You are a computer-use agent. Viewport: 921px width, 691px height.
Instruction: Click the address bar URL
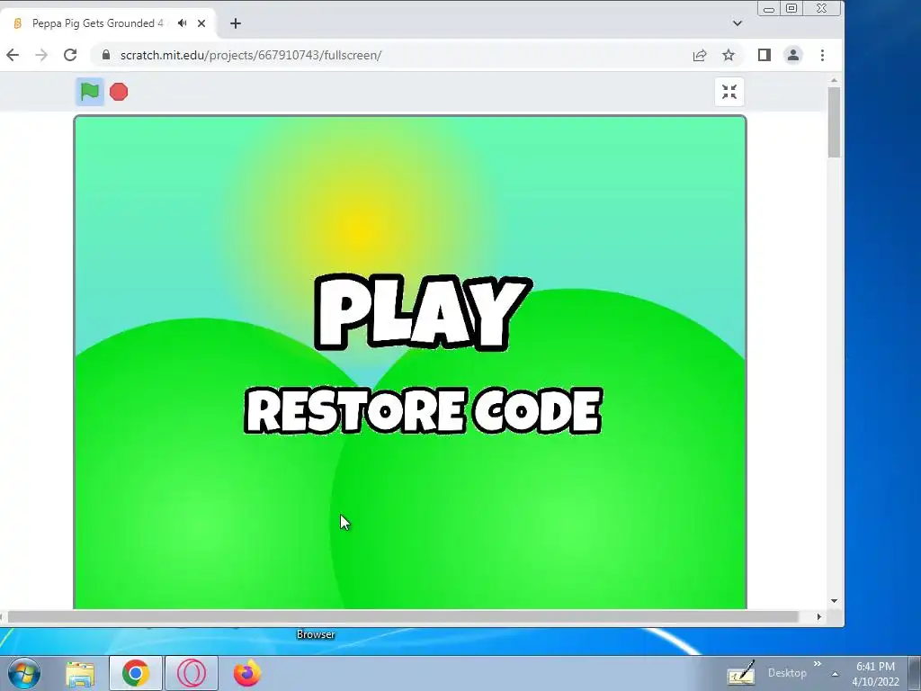tap(251, 55)
